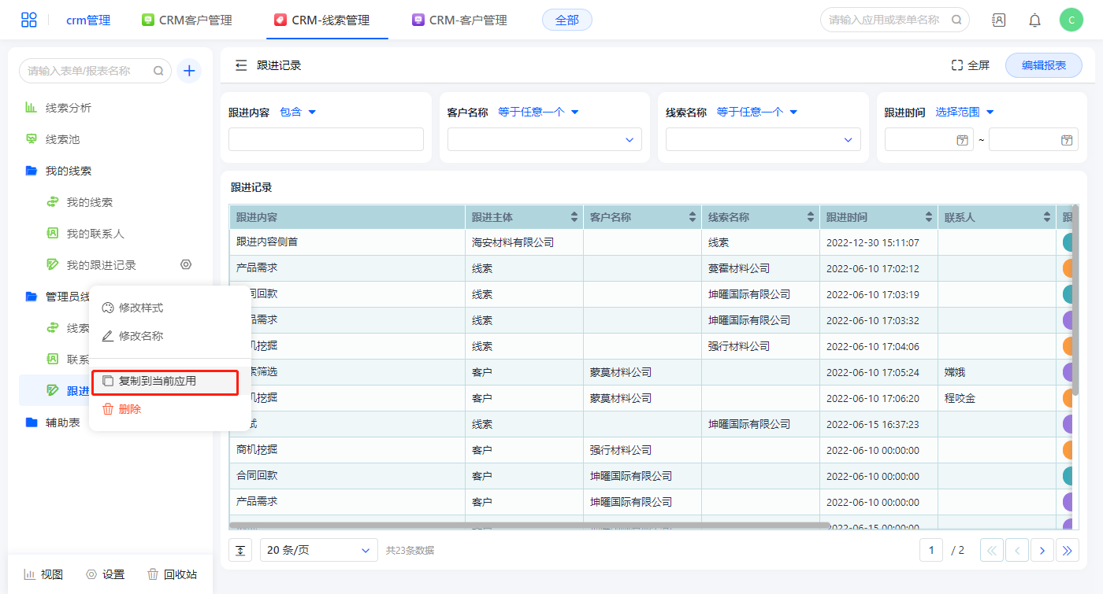This screenshot has width=1103, height=594.
Task: Click the app grid launcher icon
Action: click(29, 20)
